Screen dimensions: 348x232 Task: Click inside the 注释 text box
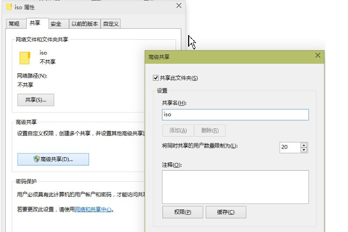(x=235, y=186)
